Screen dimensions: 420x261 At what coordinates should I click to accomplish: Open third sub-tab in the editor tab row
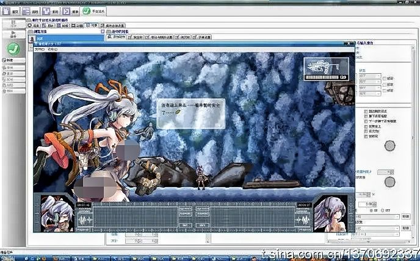(x=63, y=26)
